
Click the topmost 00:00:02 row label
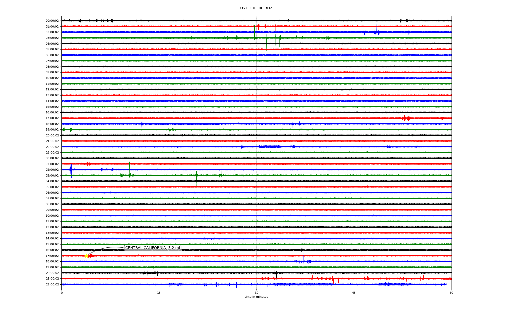tap(52, 21)
